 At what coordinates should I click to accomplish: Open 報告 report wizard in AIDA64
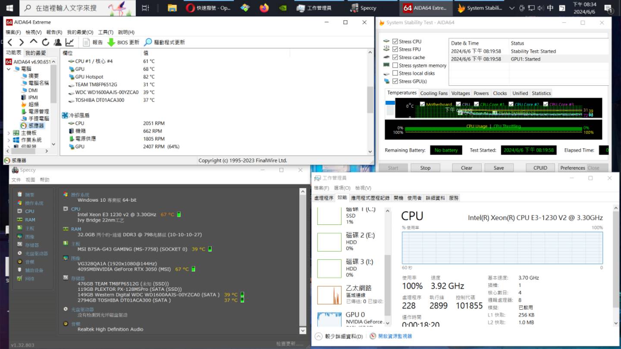(93, 42)
